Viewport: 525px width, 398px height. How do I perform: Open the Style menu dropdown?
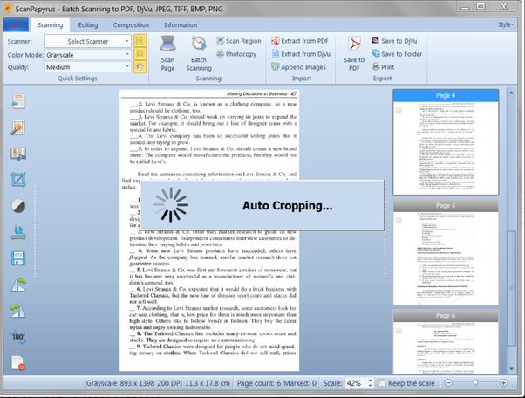[x=506, y=24]
